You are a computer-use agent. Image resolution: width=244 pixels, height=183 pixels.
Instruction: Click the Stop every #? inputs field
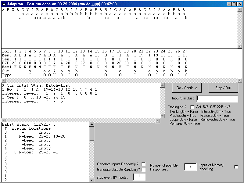pos(139,177)
